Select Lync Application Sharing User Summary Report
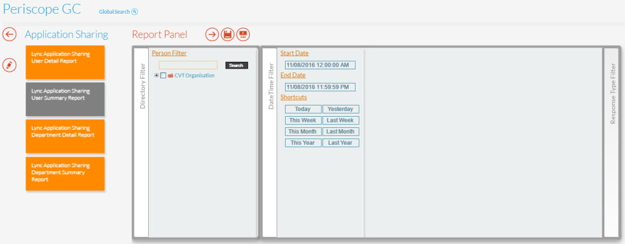 tap(65, 99)
